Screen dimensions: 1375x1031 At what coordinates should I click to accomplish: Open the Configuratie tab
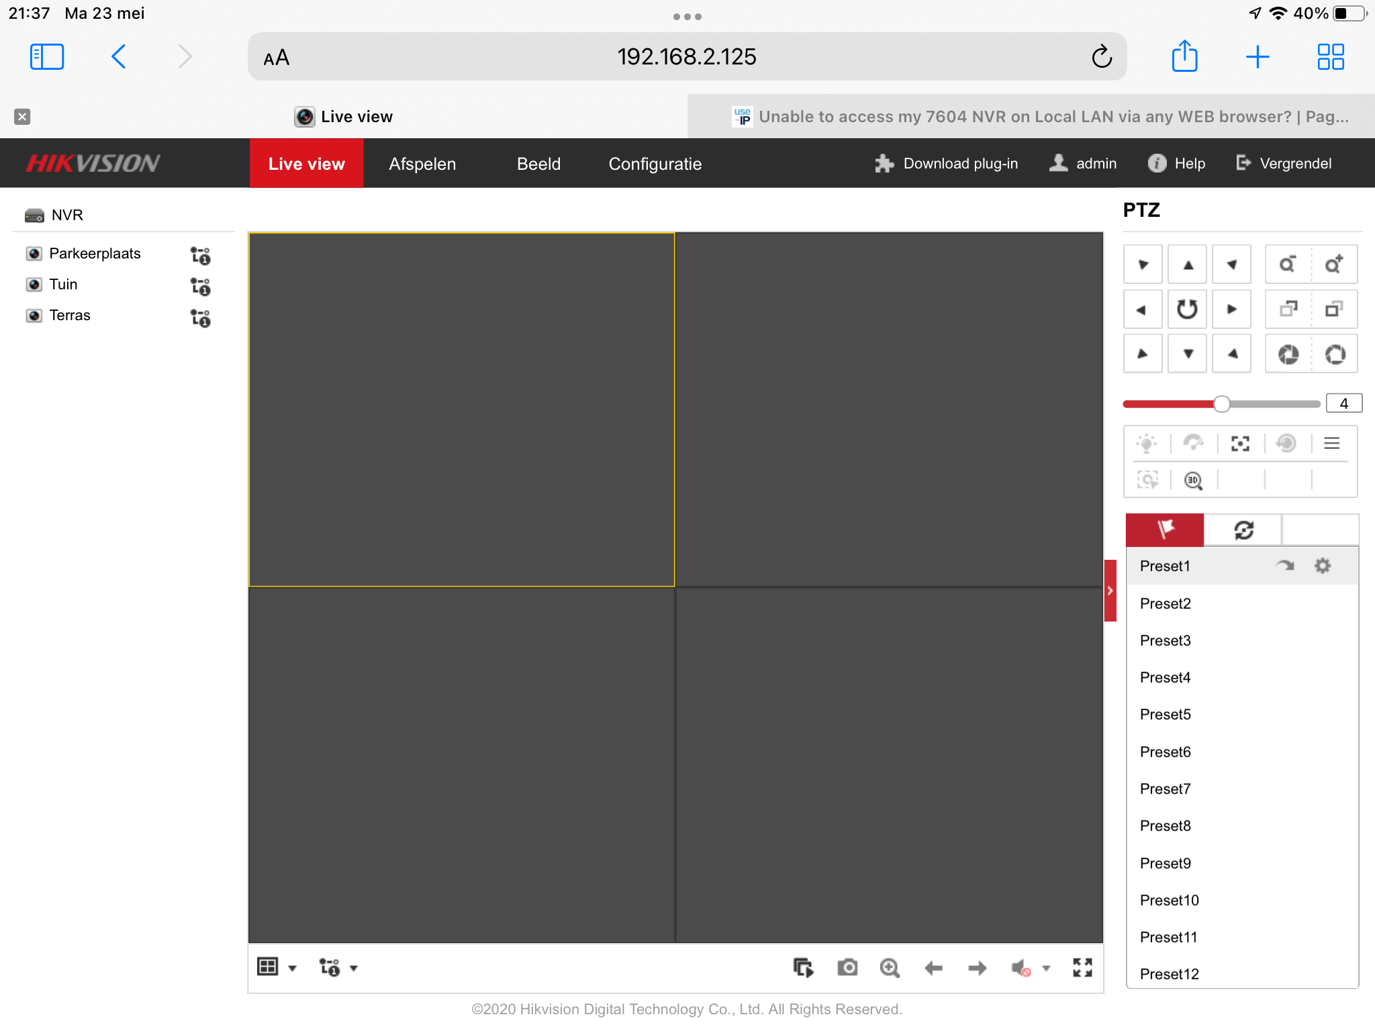click(x=655, y=164)
